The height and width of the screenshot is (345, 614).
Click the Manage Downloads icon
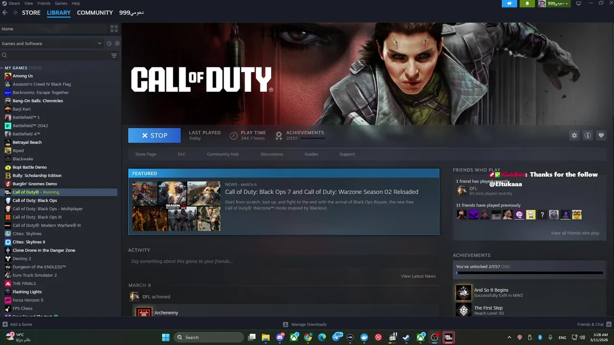(285, 324)
